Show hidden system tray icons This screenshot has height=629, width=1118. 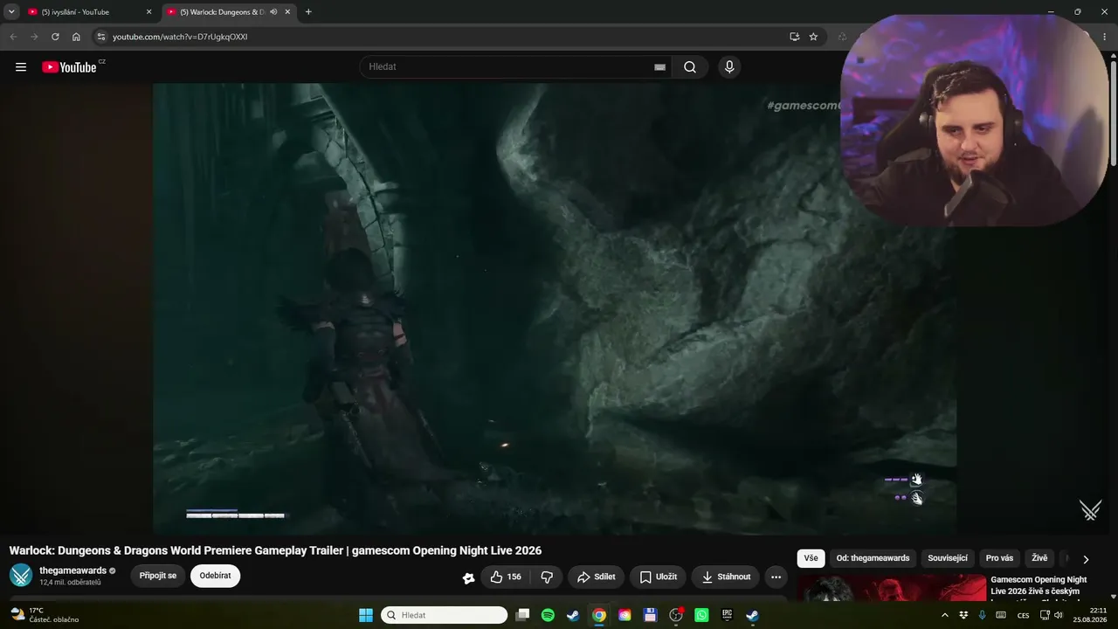tap(944, 615)
